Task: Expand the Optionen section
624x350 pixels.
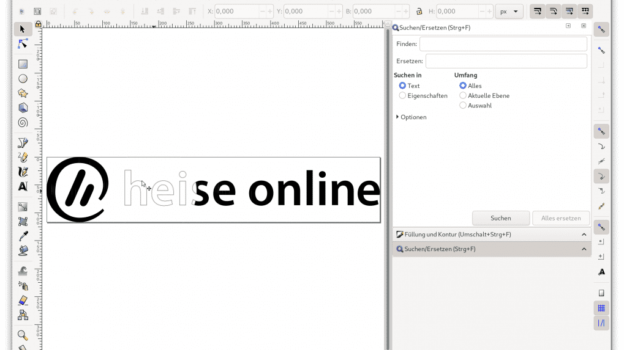Action: (x=411, y=117)
